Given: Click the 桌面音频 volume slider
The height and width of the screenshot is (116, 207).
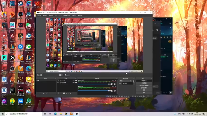Looking at the screenshot, I should 94,91.
